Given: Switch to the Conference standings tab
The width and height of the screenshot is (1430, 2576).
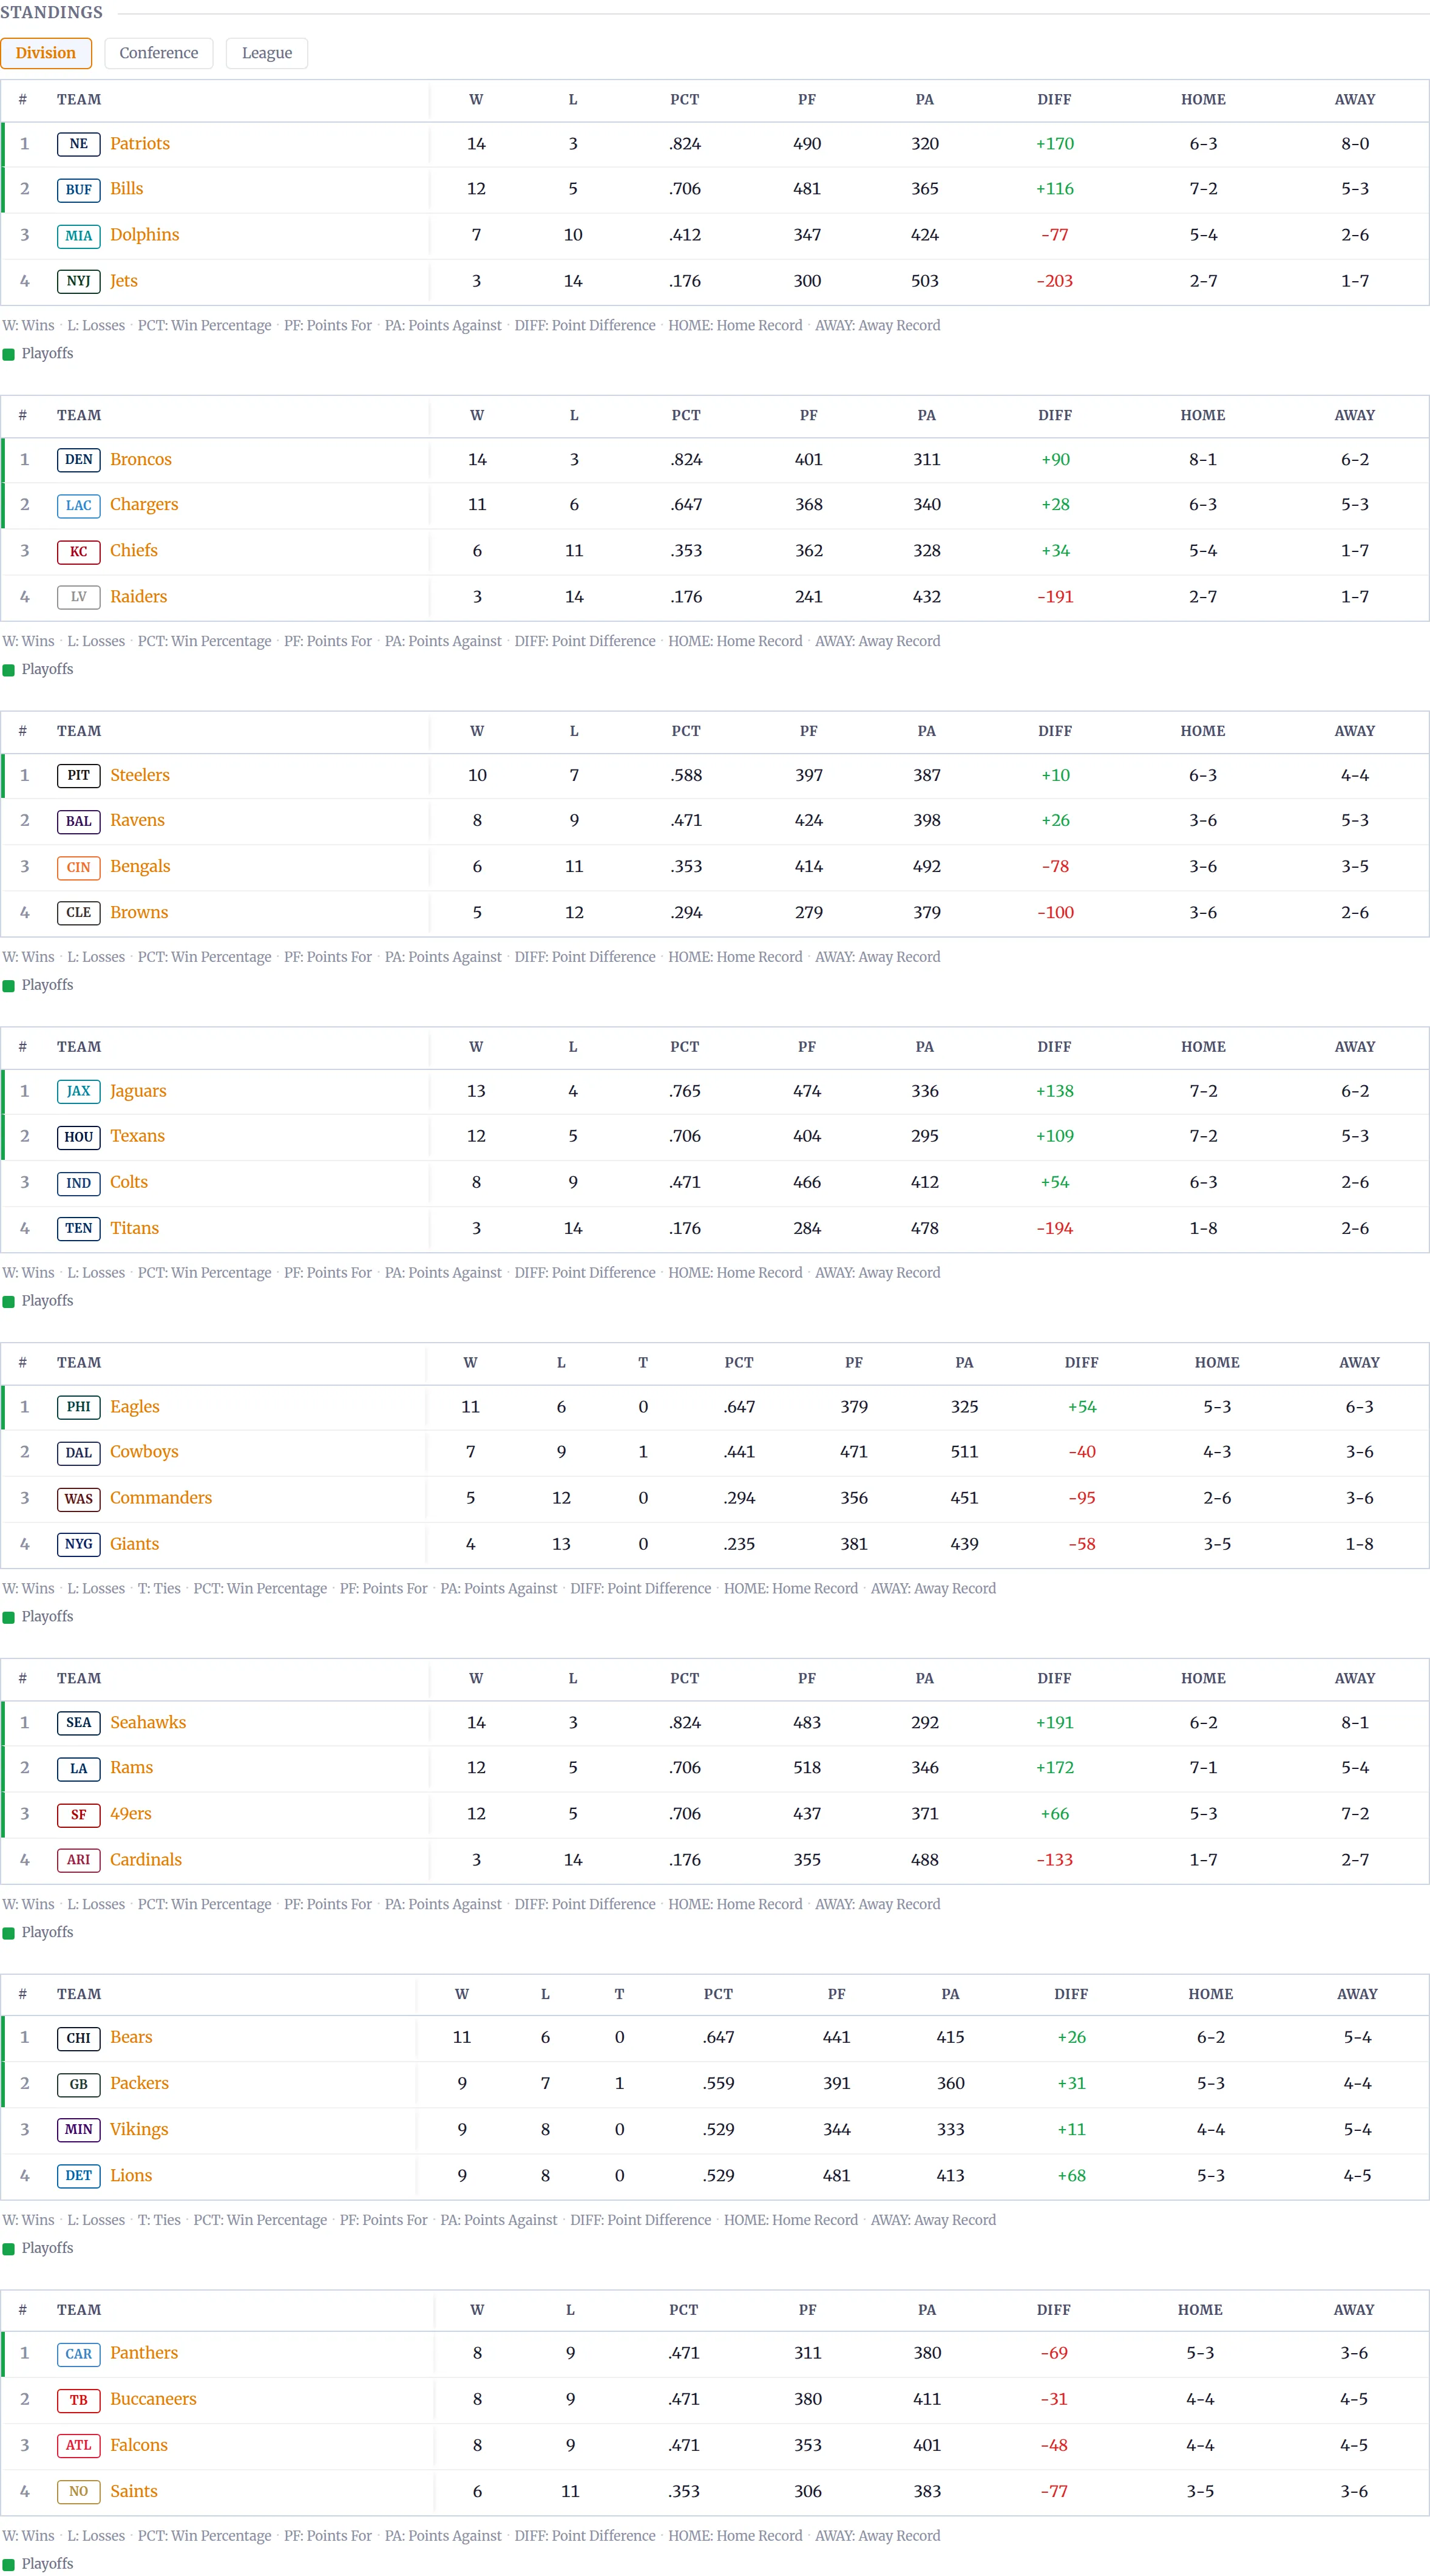Looking at the screenshot, I should pyautogui.click(x=159, y=53).
